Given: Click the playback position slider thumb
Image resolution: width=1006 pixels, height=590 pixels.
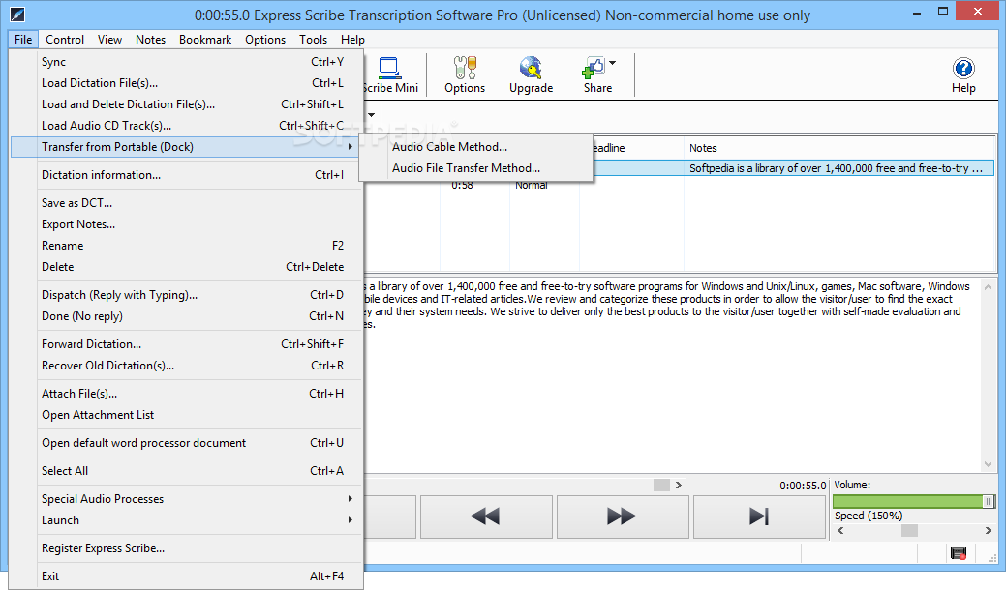Looking at the screenshot, I should 661,485.
